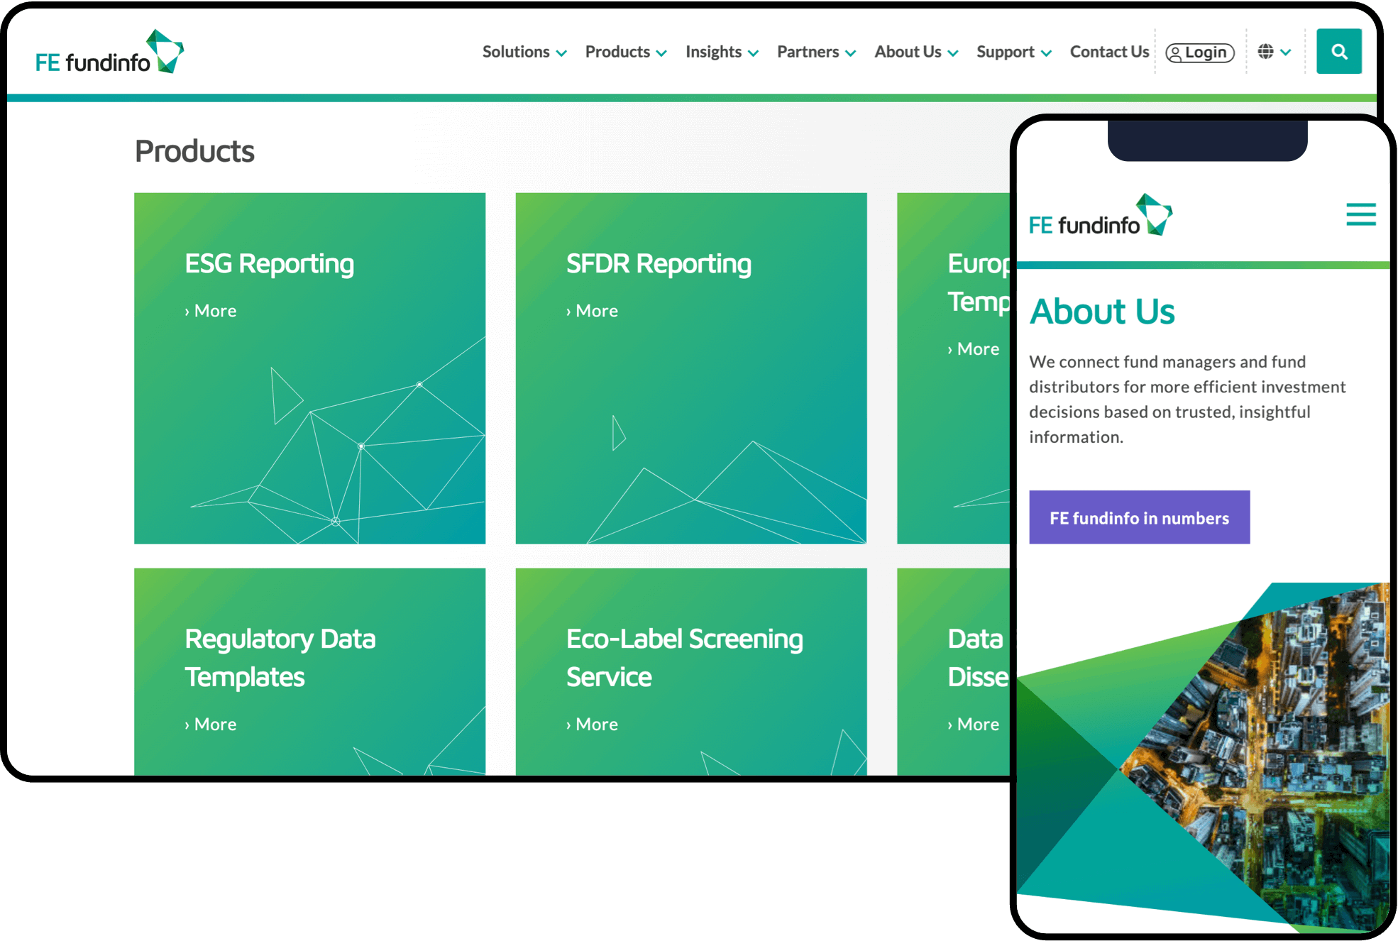Expand the About Us navigation dropdown
This screenshot has width=1398, height=941.
pos(908,51)
